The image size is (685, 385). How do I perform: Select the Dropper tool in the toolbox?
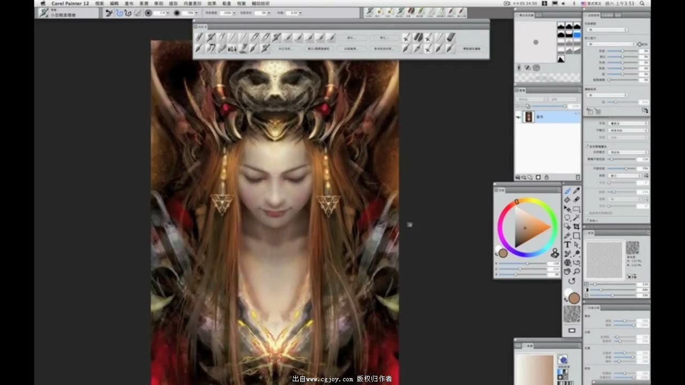pyautogui.click(x=576, y=190)
